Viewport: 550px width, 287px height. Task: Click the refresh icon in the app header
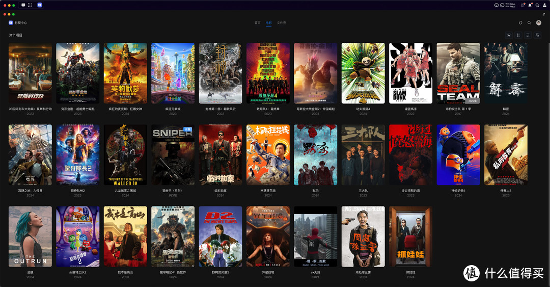[x=520, y=23]
